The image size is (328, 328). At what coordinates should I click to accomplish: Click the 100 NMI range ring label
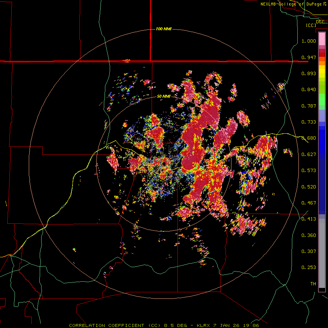[x=164, y=29]
